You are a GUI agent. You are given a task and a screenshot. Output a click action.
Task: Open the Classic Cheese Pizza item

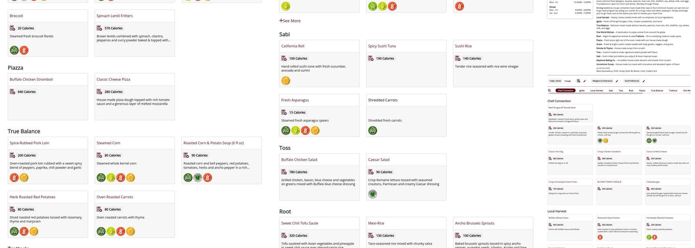tap(113, 79)
